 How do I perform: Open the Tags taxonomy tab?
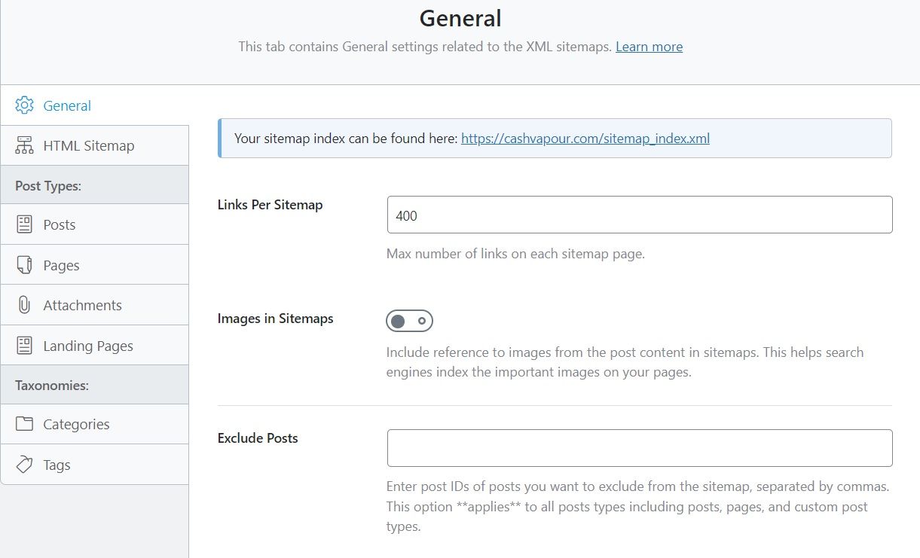pyautogui.click(x=57, y=465)
